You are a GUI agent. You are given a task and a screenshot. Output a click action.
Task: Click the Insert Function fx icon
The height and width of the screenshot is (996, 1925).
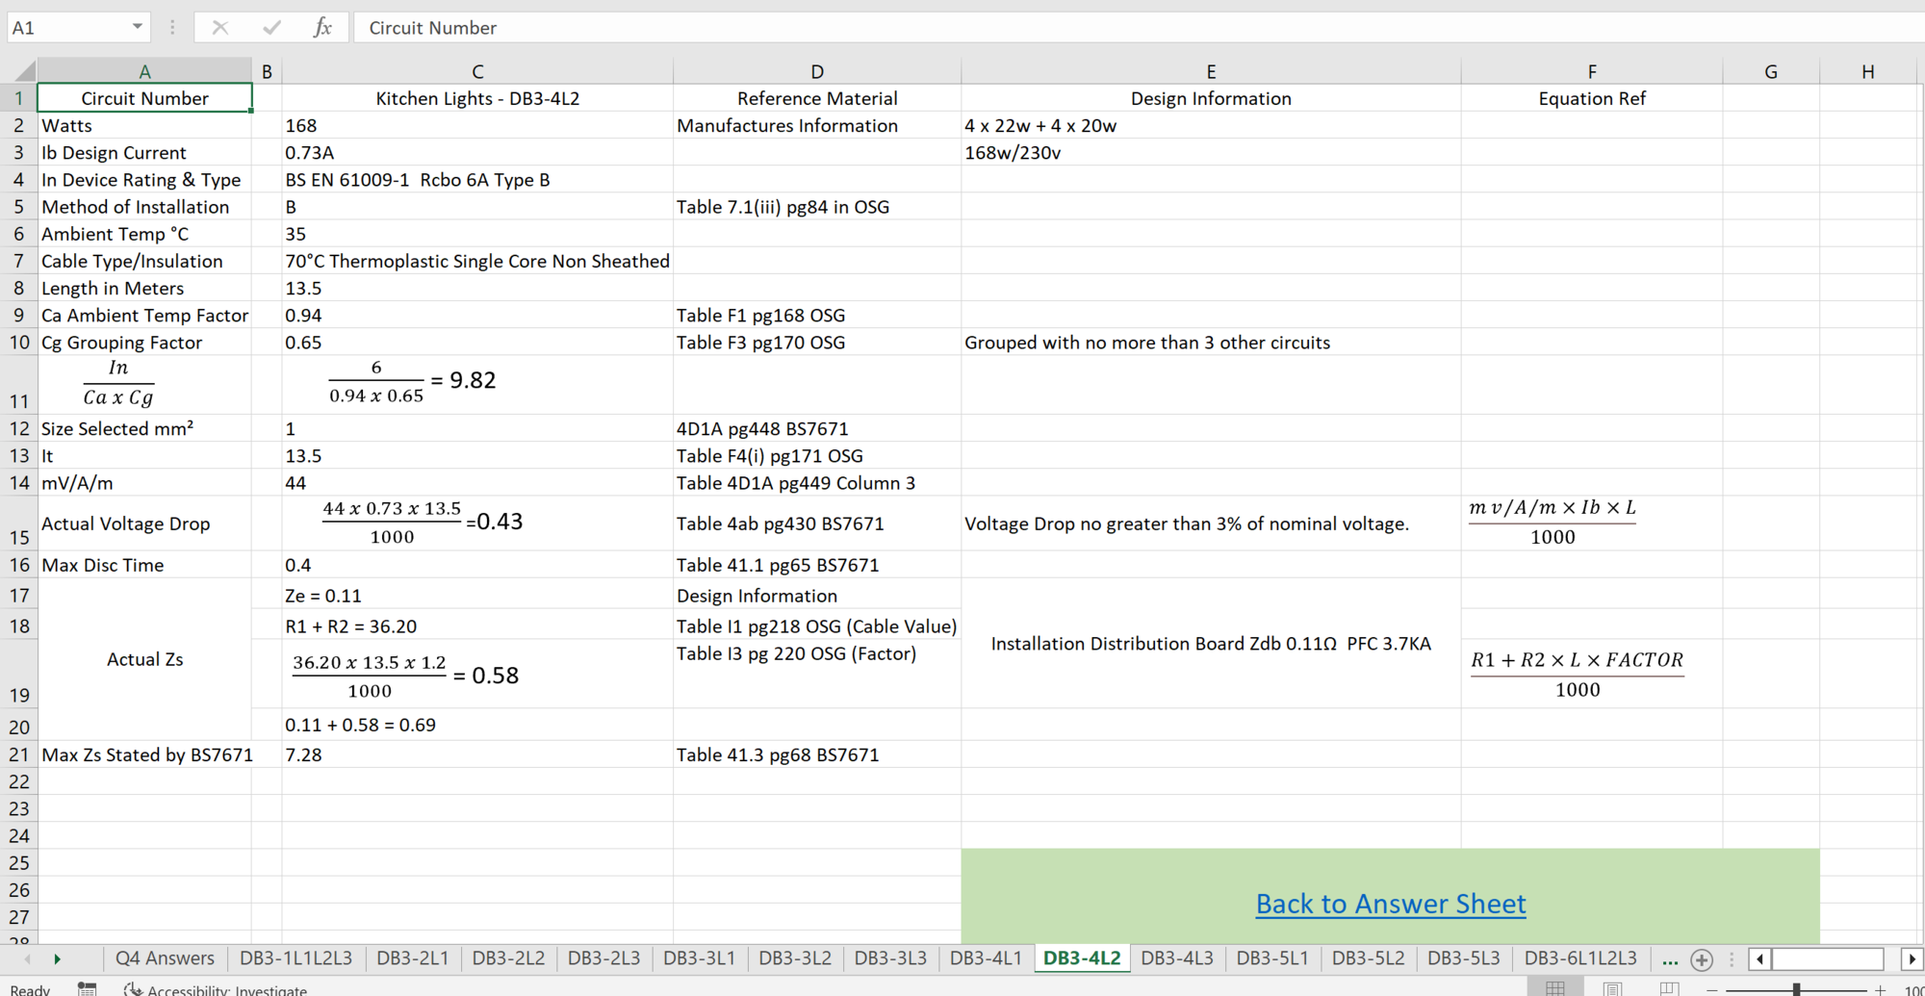322,28
